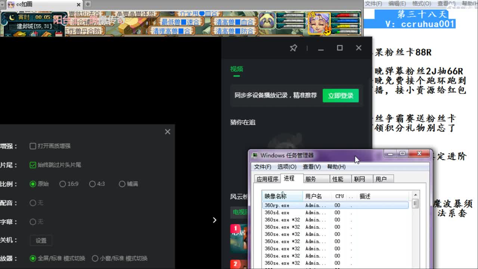The height and width of the screenshot is (269, 478).
Task: Open 文件(F) menu in Notepad
Action: coord(373,3)
